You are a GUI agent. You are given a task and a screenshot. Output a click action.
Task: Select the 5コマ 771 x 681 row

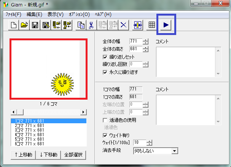(49, 139)
